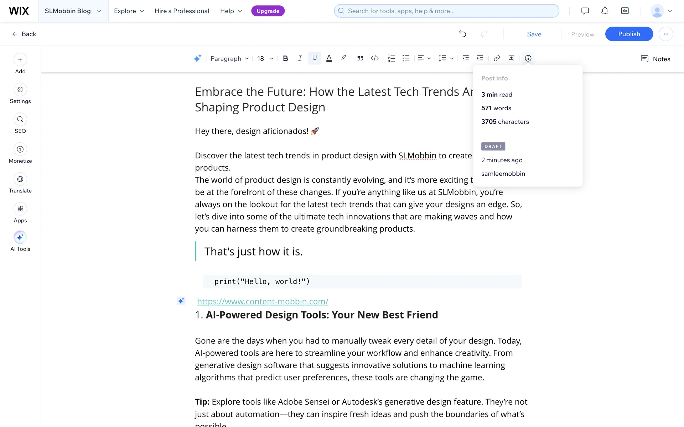684x427 pixels.
Task: Open the text color picker
Action: coord(329,58)
